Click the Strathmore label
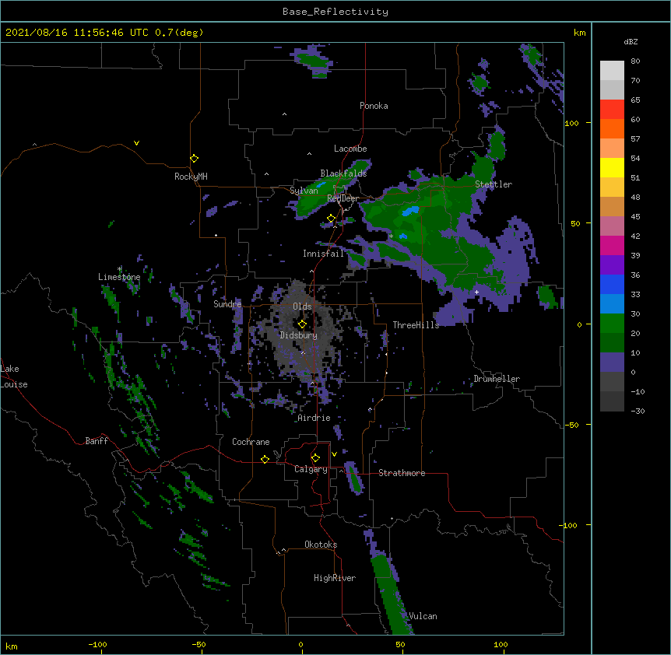The height and width of the screenshot is (655, 671). click(x=402, y=473)
